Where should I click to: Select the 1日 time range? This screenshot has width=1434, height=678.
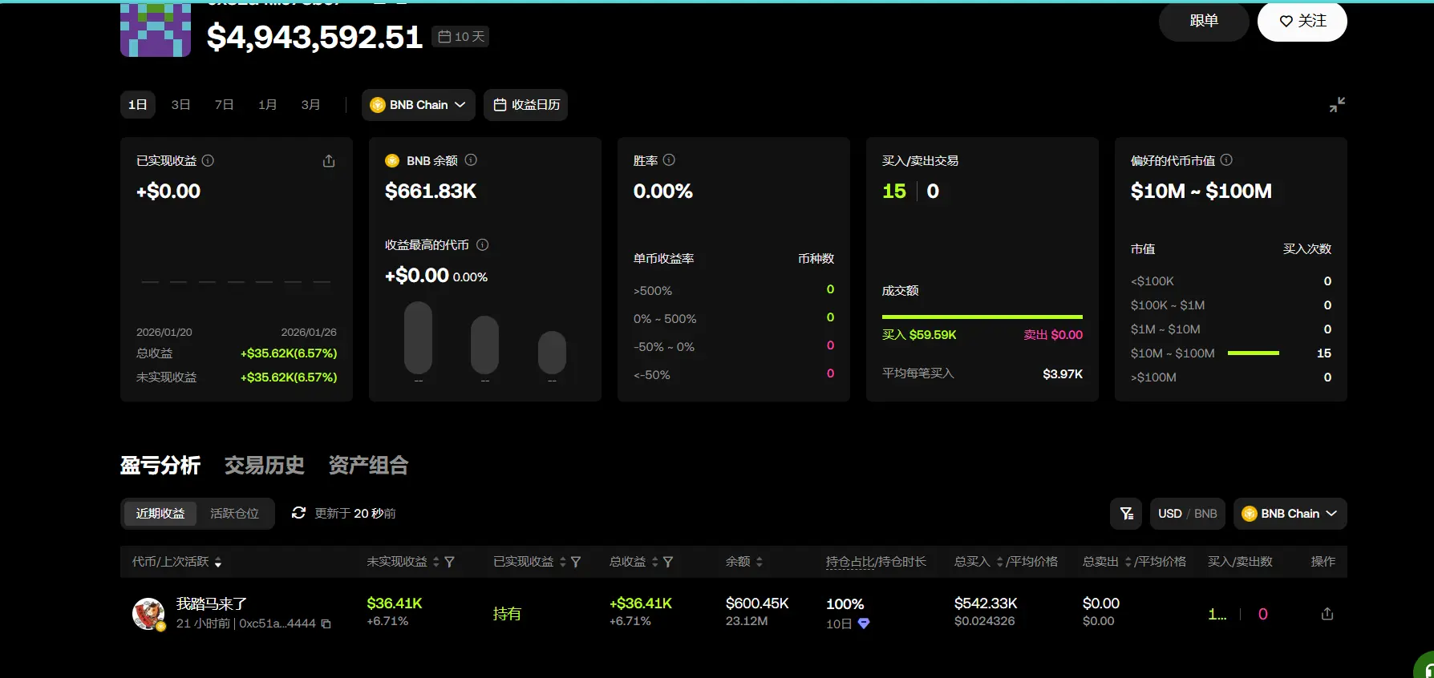[x=138, y=105]
